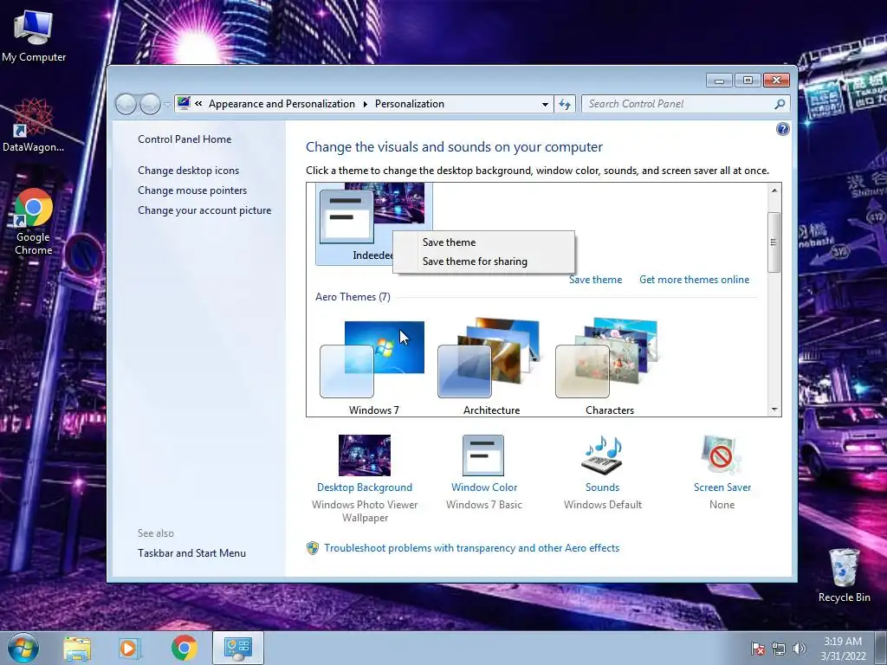
Task: Click the Forward navigation arrow button
Action: point(150,104)
